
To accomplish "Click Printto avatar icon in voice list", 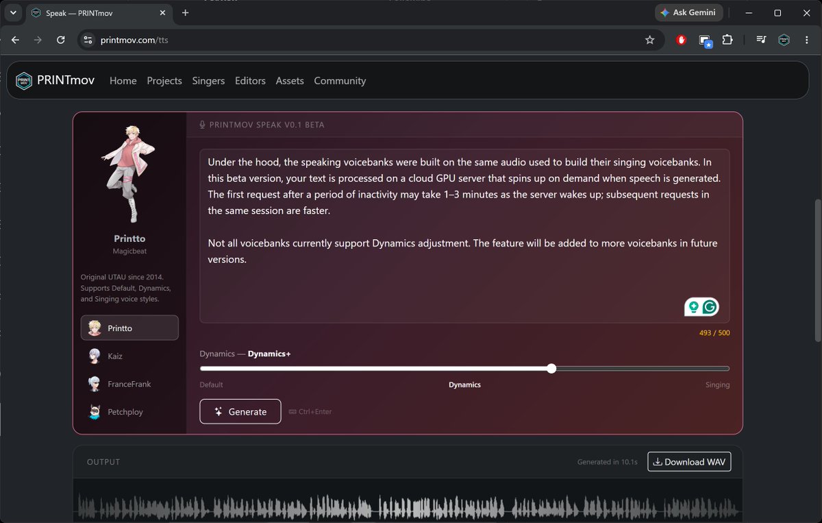I will [95, 328].
